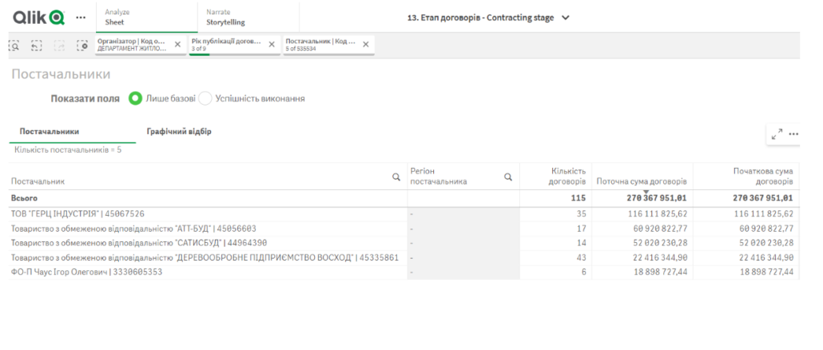Remove the Організатор selection filter
Screen dimensions: 823x350
point(177,45)
